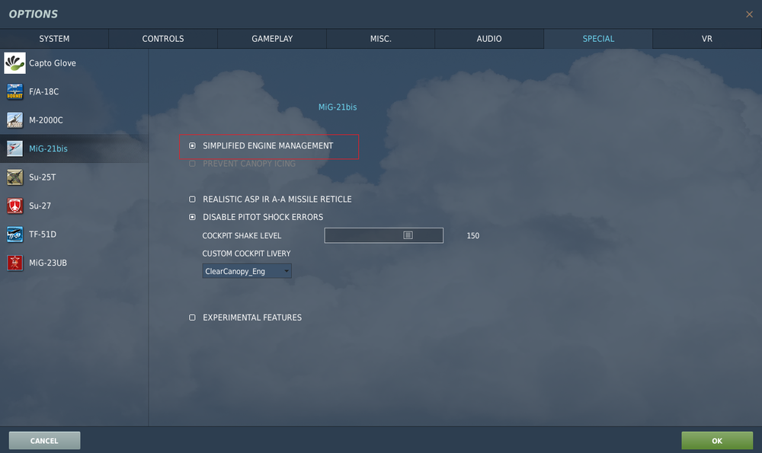Viewport: 762px width, 453px height.
Task: Click the MiG-21bis heading text
Action: pos(338,107)
